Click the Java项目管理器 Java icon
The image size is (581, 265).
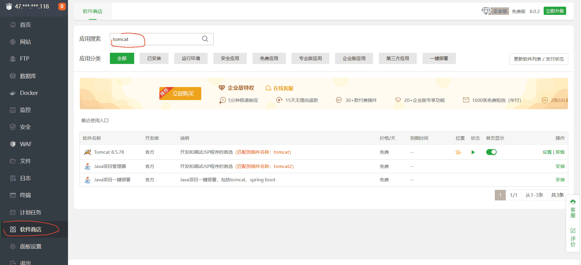(x=87, y=166)
